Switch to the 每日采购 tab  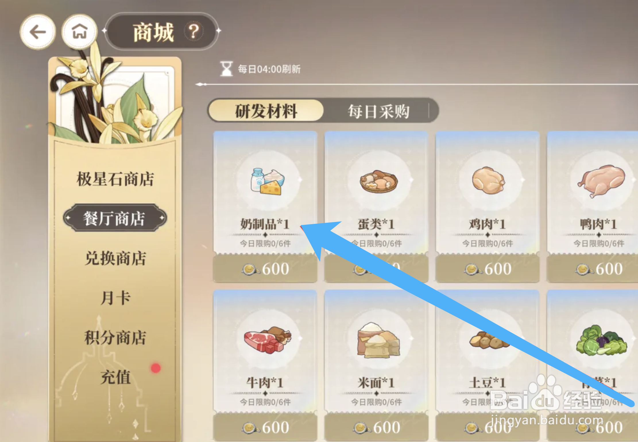pos(378,111)
